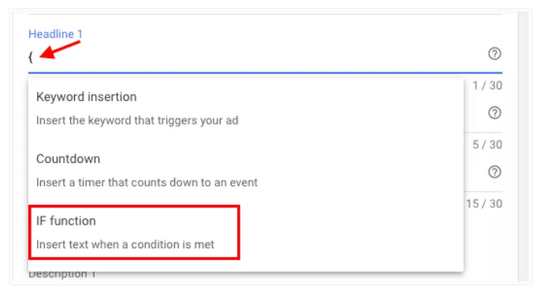Click blank area right of IF function option
Viewport: 539px width, 290px height.
tap(351, 232)
